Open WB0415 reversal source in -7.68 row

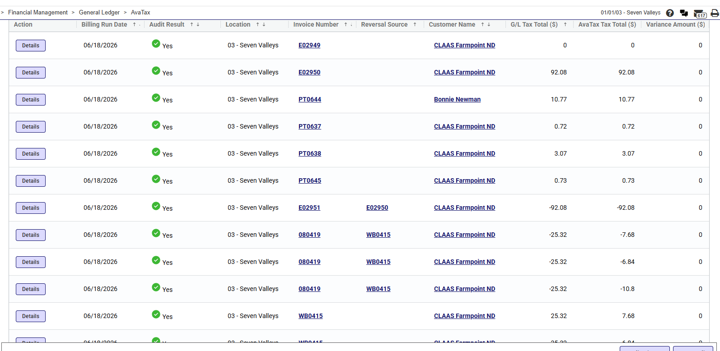pyautogui.click(x=379, y=235)
